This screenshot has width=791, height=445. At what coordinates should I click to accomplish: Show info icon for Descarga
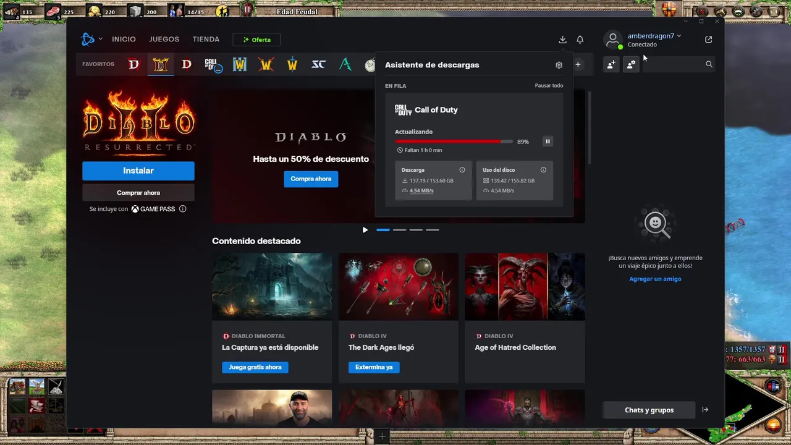point(462,170)
